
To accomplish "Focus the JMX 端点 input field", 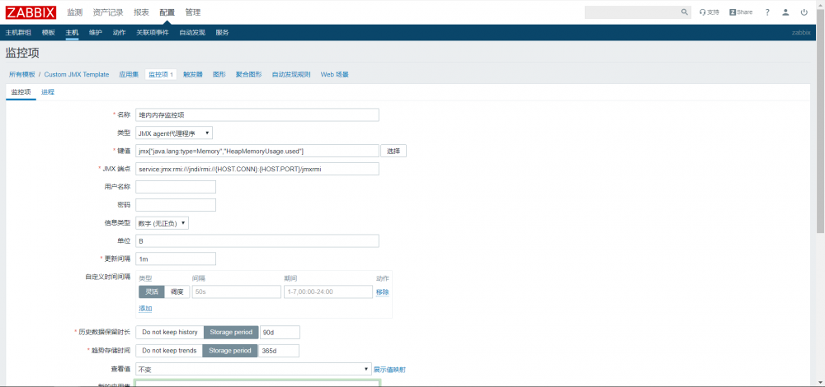I will coord(257,169).
